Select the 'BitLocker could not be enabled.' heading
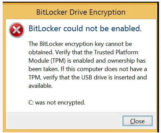The width and height of the screenshot is (161, 133). tap(85, 28)
